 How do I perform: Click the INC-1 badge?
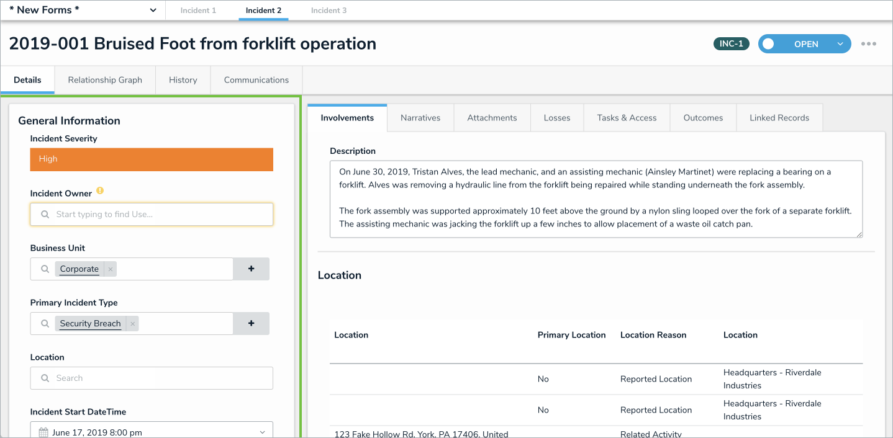point(731,44)
